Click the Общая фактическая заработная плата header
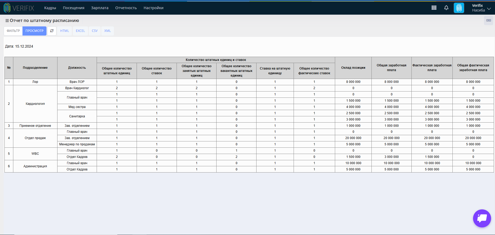Screen dimensions: 495x235 [x=473, y=68]
